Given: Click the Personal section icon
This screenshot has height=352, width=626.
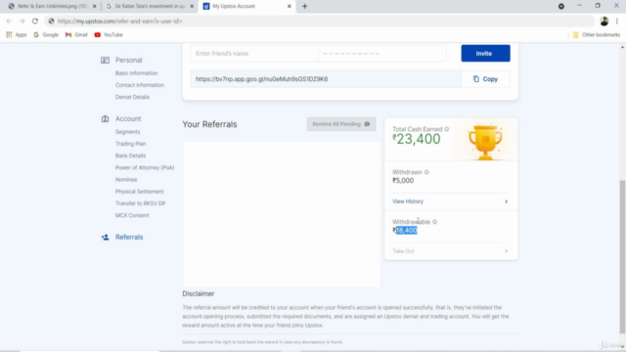Looking at the screenshot, I should click(x=105, y=61).
